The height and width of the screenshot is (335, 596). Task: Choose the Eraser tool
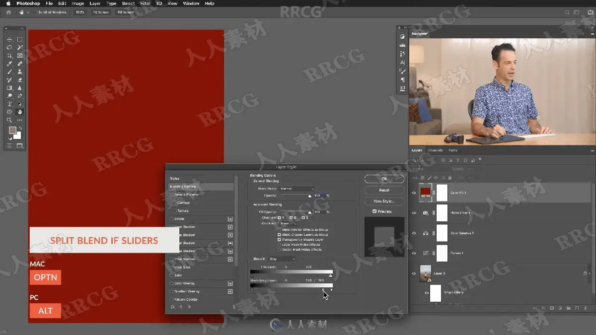(x=20, y=80)
